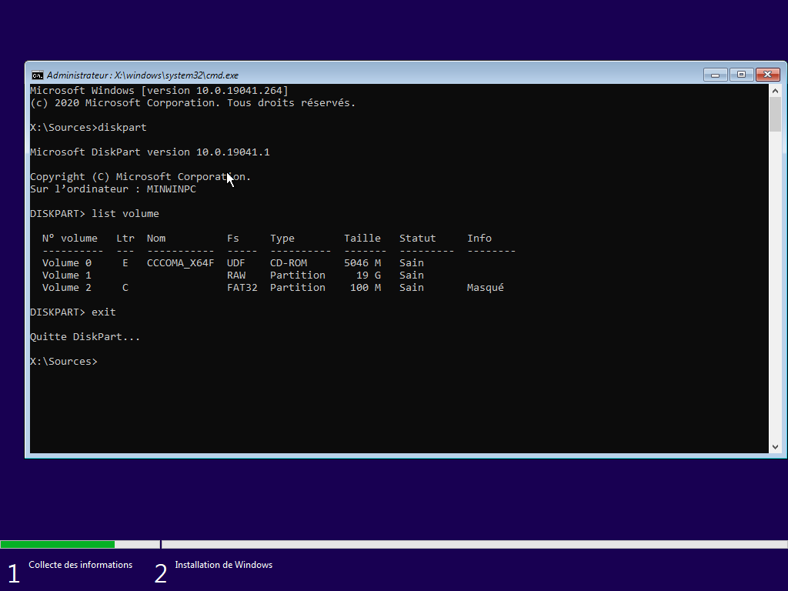The width and height of the screenshot is (788, 591).
Task: Click the 'Statut' column header
Action: pos(418,239)
